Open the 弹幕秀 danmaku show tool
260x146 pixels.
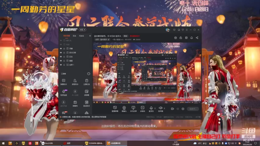(75, 103)
